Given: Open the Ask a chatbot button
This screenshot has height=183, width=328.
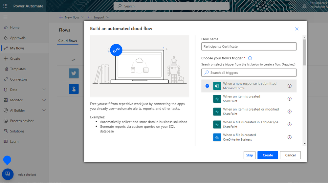Looking at the screenshot, I should (8, 174).
